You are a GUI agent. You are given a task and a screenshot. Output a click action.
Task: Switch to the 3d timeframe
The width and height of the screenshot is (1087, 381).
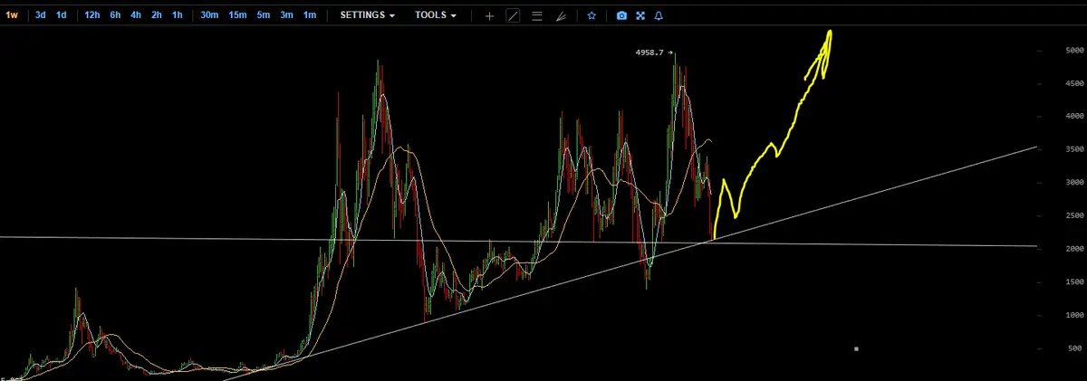click(x=41, y=15)
